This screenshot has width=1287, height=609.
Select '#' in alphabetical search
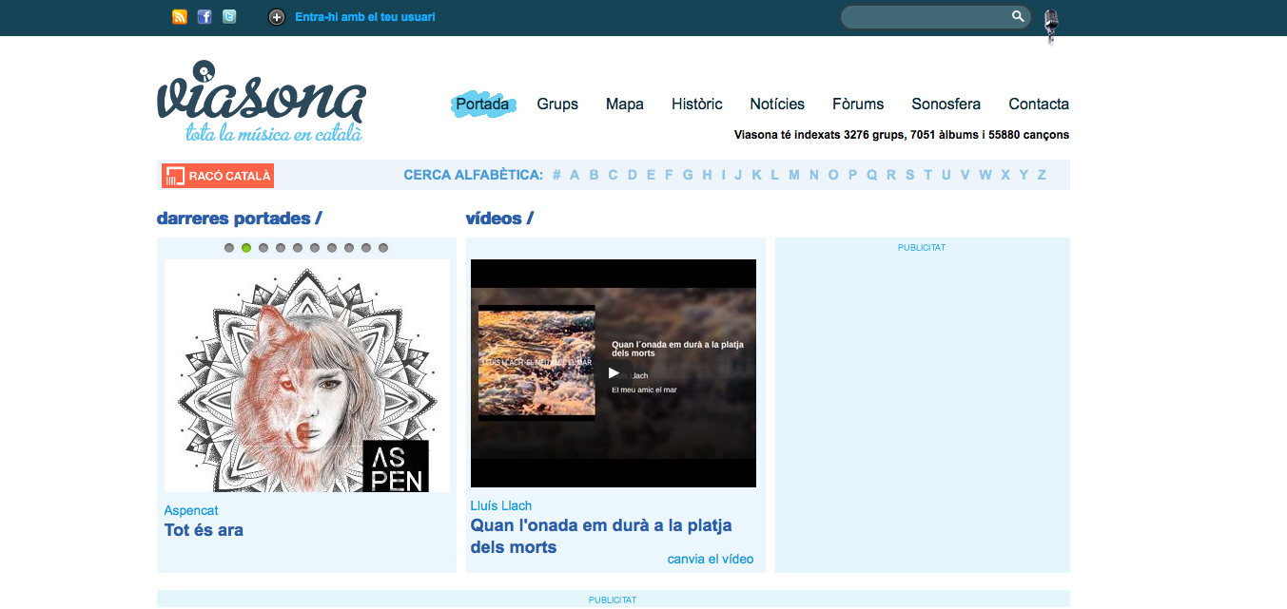tap(556, 175)
